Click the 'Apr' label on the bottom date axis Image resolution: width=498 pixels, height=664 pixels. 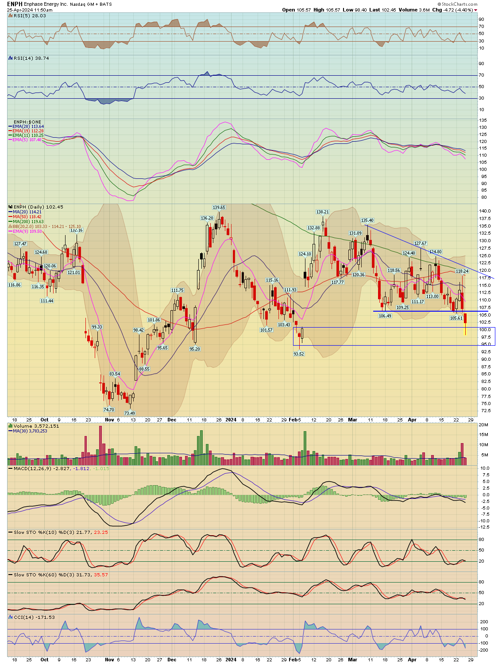[x=412, y=660]
